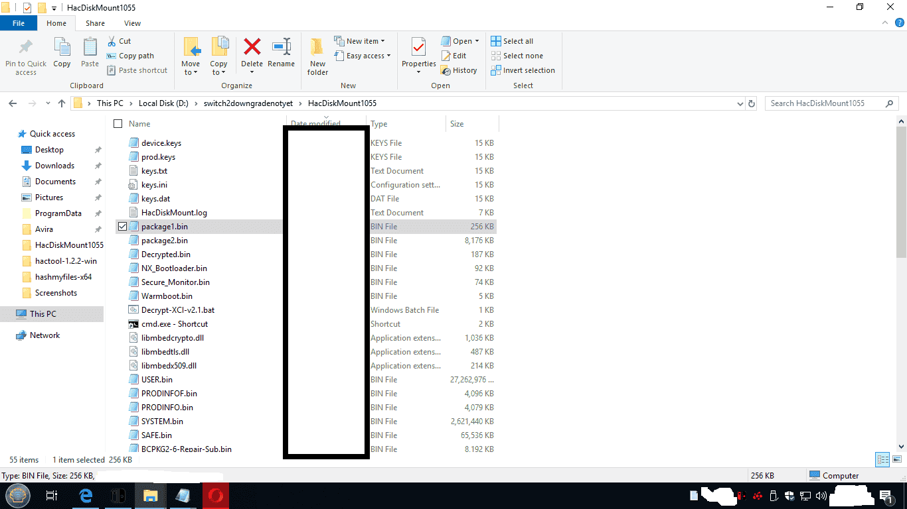This screenshot has height=509, width=907.
Task: Open Task View on taskbar
Action: [52, 496]
